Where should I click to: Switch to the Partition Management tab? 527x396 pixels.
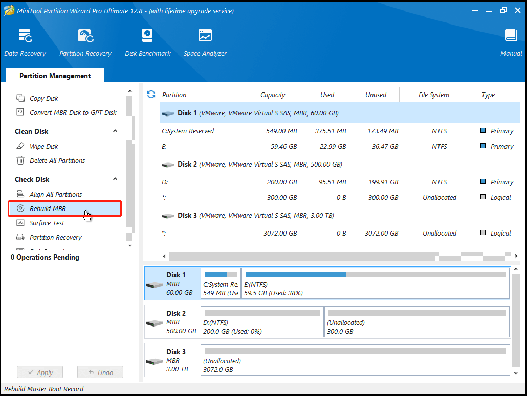(x=55, y=76)
